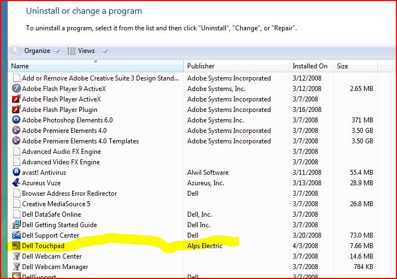Click the Organize toolbar icon
This screenshot has width=397, height=279.
[x=17, y=51]
